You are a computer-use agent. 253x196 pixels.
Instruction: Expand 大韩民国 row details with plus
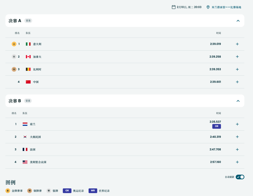[x=237, y=137]
